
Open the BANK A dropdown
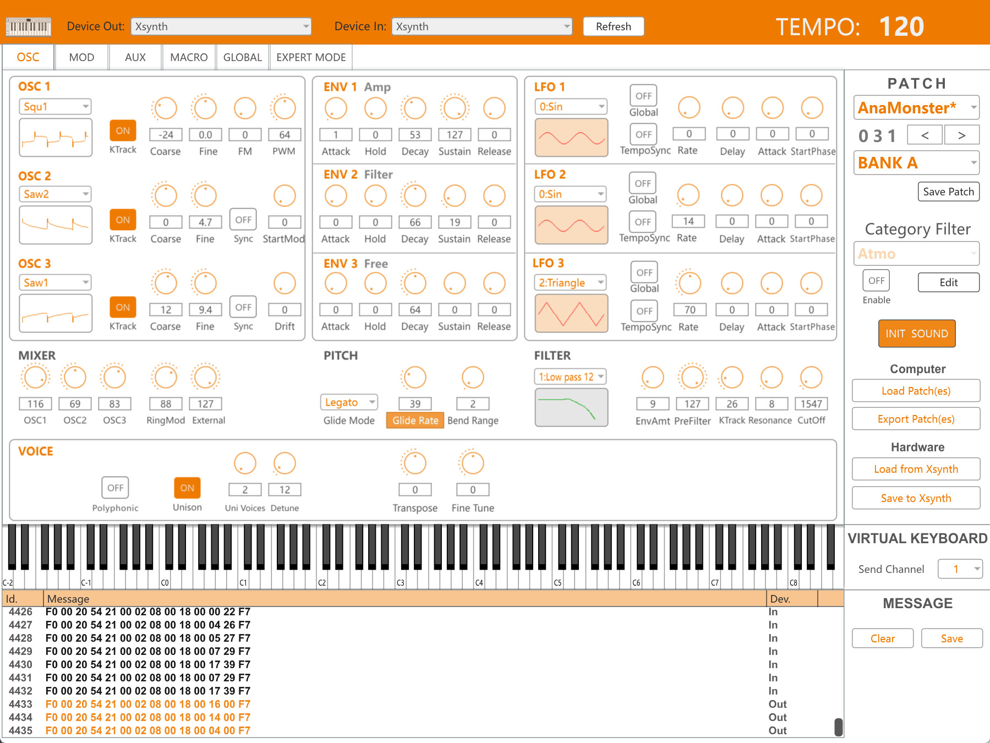916,162
